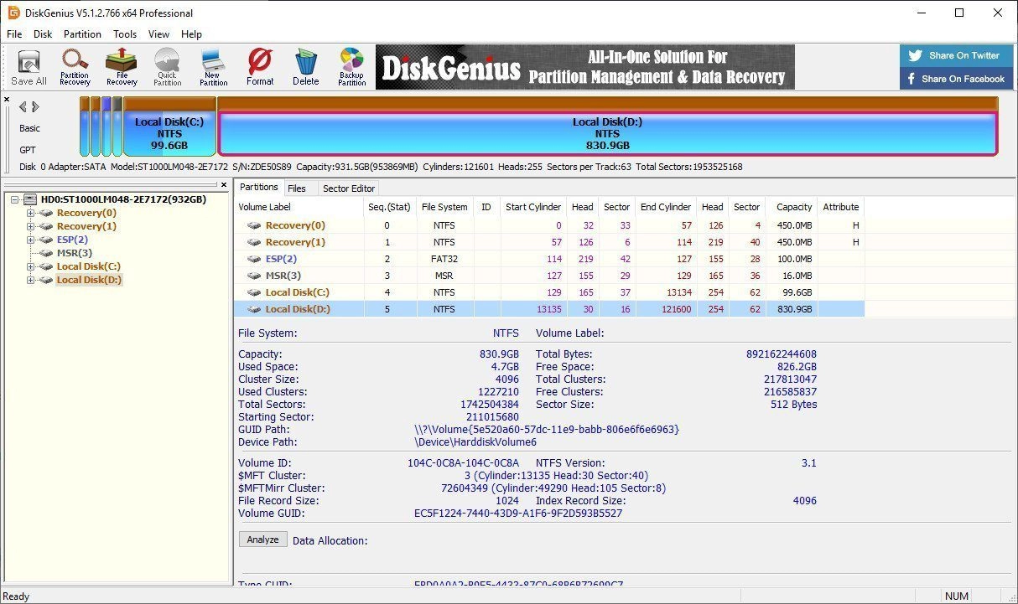Click the Save All icon
The image size is (1018, 604).
tap(29, 66)
